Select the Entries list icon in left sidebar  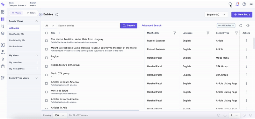(3, 19)
